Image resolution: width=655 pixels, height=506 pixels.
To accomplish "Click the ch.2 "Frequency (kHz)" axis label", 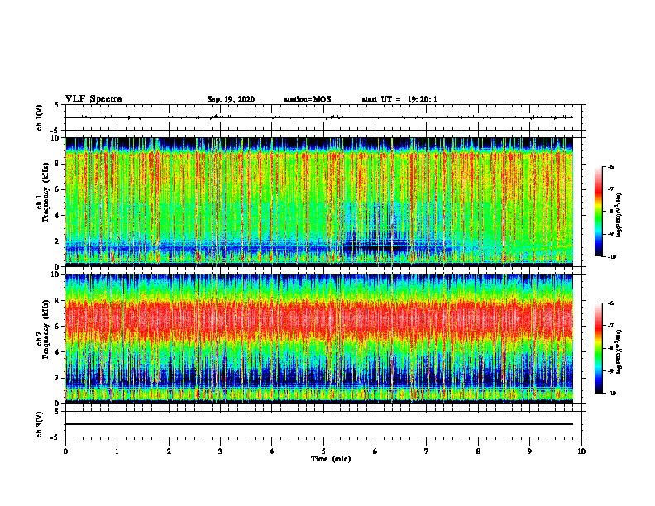I will tap(45, 329).
